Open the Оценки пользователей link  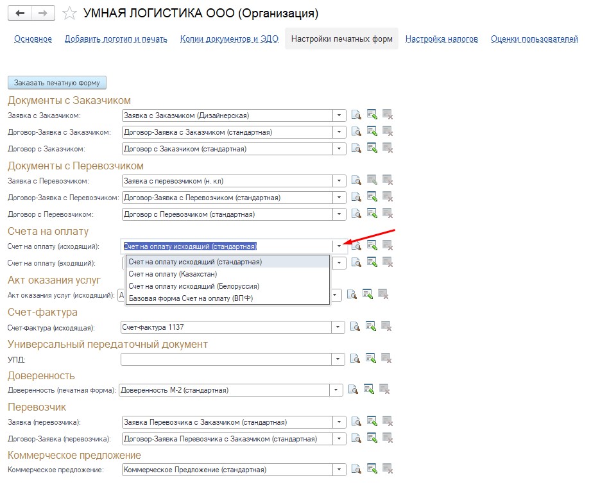coord(534,39)
